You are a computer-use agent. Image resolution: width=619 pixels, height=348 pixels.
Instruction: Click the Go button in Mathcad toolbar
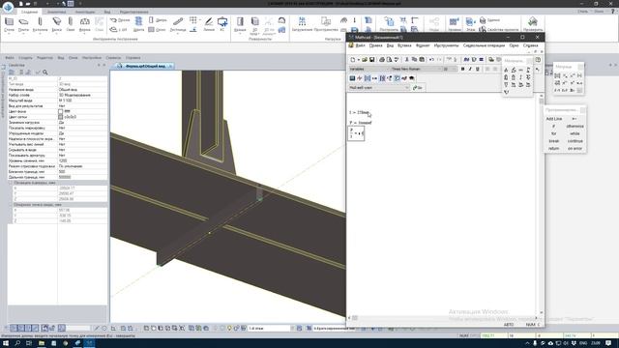(x=418, y=88)
